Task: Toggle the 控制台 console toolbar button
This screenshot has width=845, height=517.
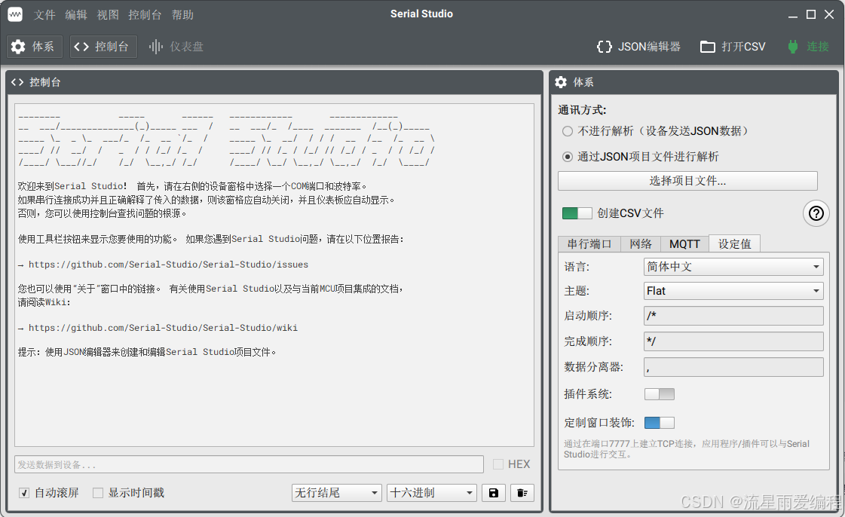Action: pos(103,47)
